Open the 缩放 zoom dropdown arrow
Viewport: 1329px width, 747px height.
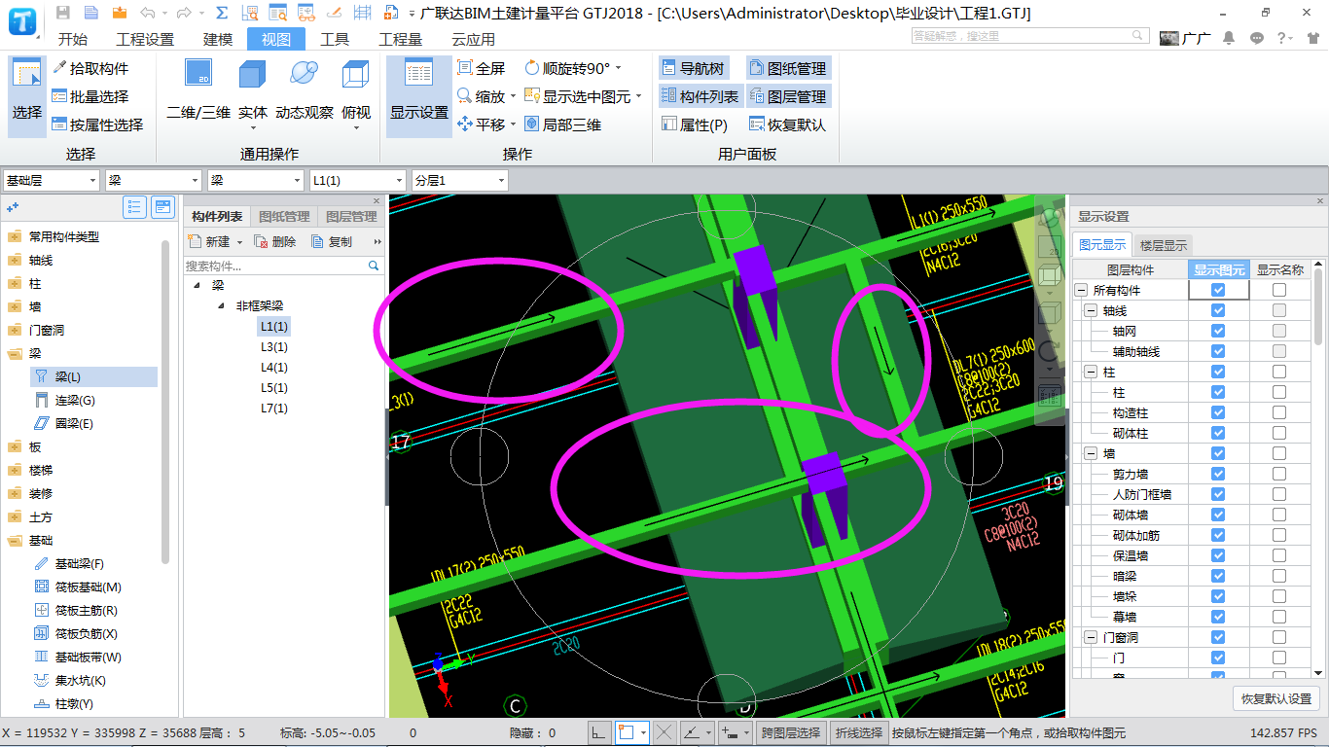(x=513, y=96)
